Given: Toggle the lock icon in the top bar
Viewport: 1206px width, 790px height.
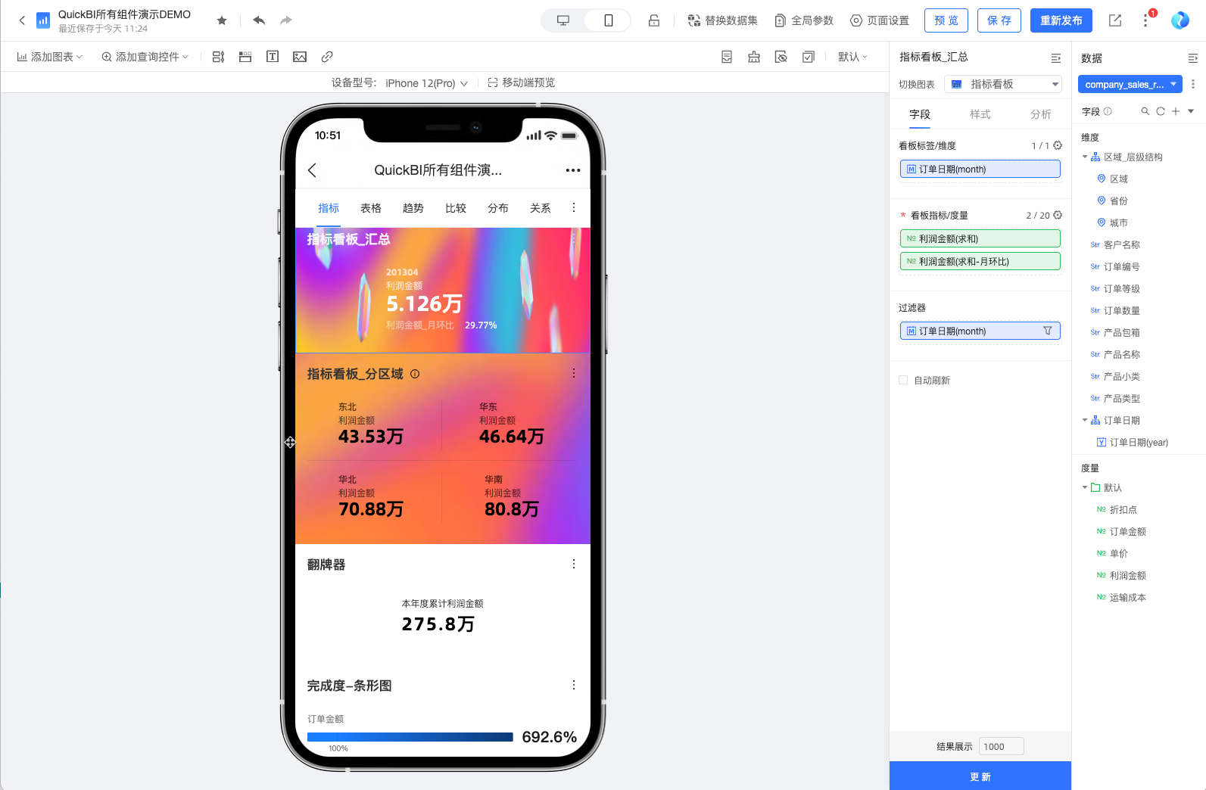Looking at the screenshot, I should point(654,20).
